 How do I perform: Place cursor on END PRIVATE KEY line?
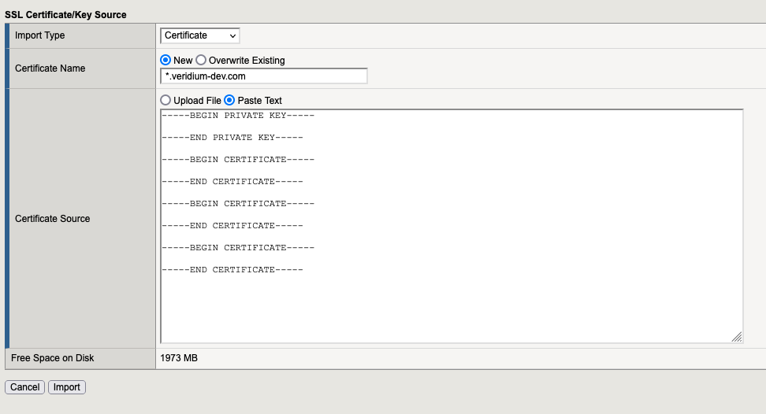coord(232,138)
